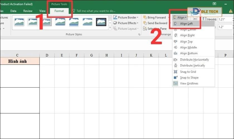The image size is (234, 139).
Task: Click the Align Right icon
Action: click(175, 35)
